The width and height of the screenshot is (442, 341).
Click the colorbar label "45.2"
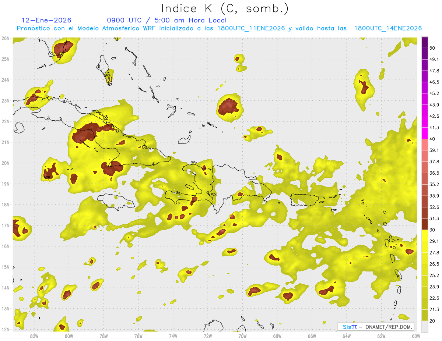(x=434, y=93)
